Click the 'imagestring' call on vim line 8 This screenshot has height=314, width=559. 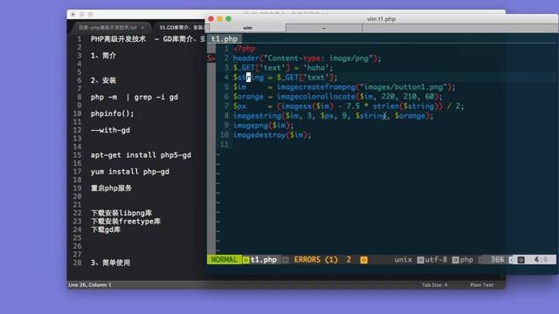point(257,116)
